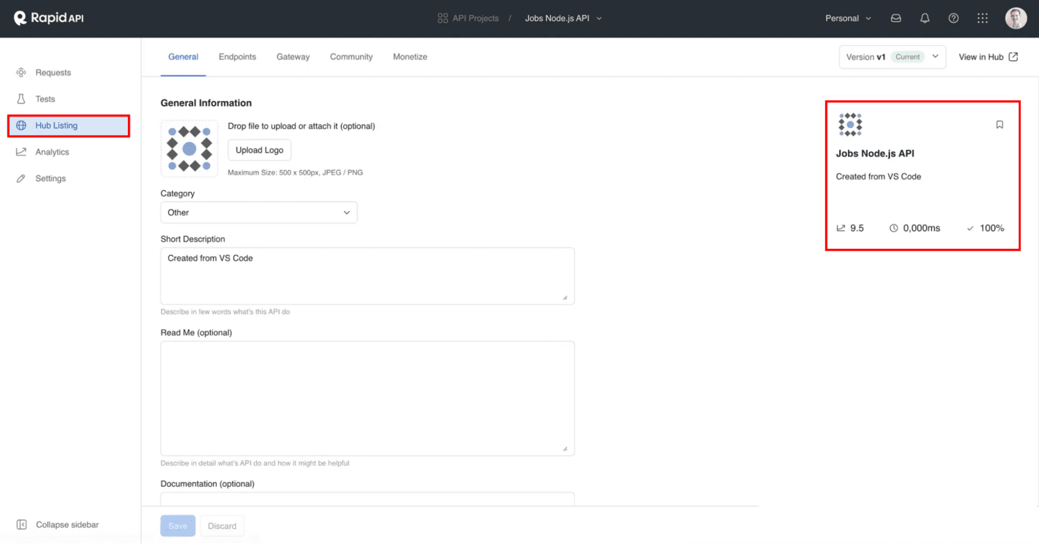The height and width of the screenshot is (544, 1039).
Task: Click the Jobs Node.js API card title
Action: 875,154
